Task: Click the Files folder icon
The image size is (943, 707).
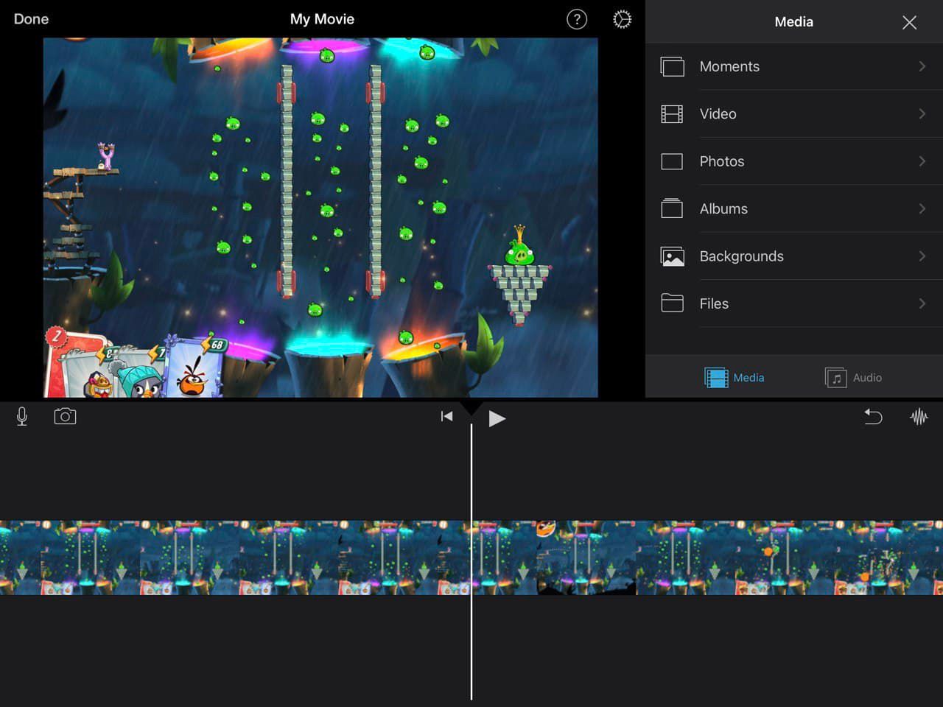Action: (x=672, y=303)
